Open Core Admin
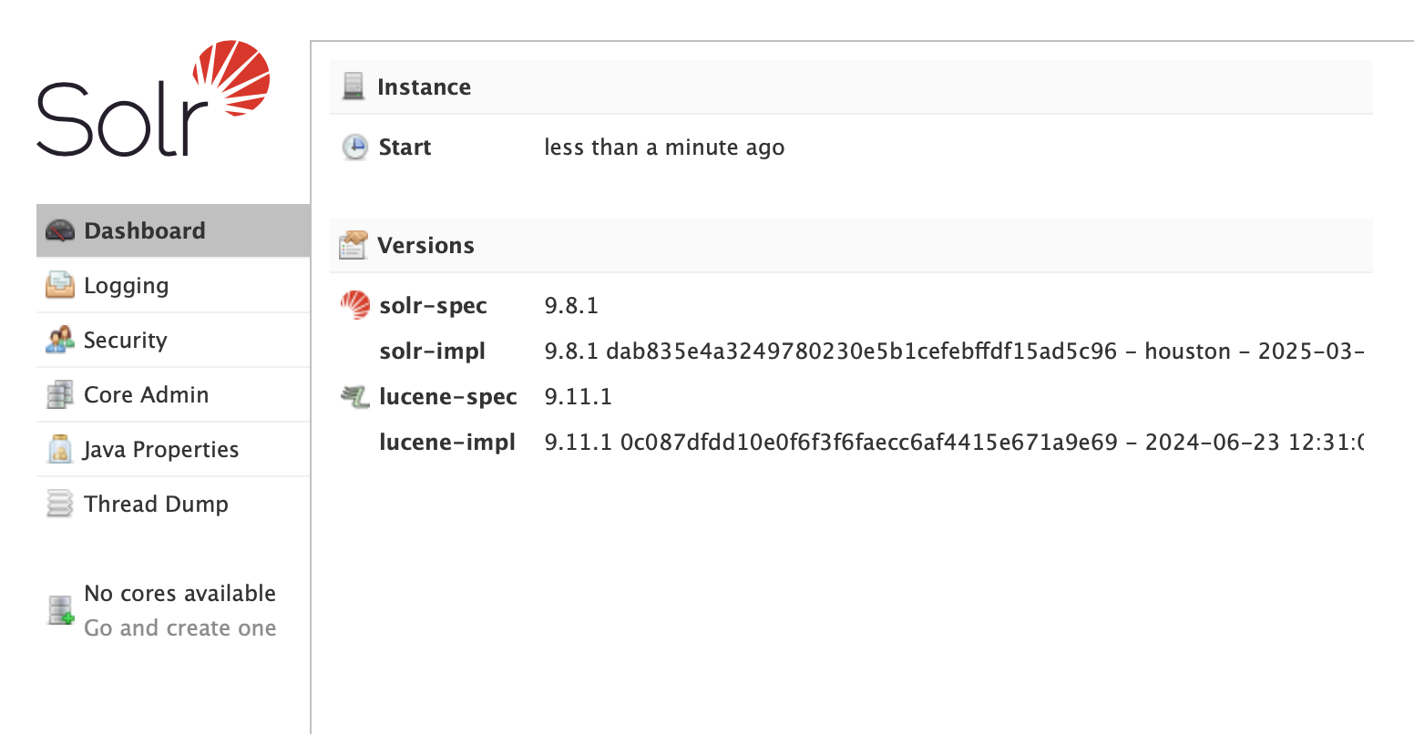This screenshot has width=1414, height=734. click(173, 394)
